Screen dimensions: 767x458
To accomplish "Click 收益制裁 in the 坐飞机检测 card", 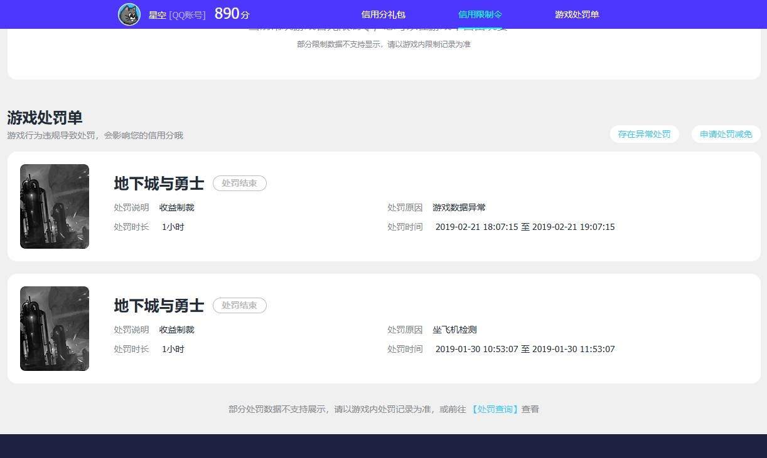I will [x=176, y=330].
